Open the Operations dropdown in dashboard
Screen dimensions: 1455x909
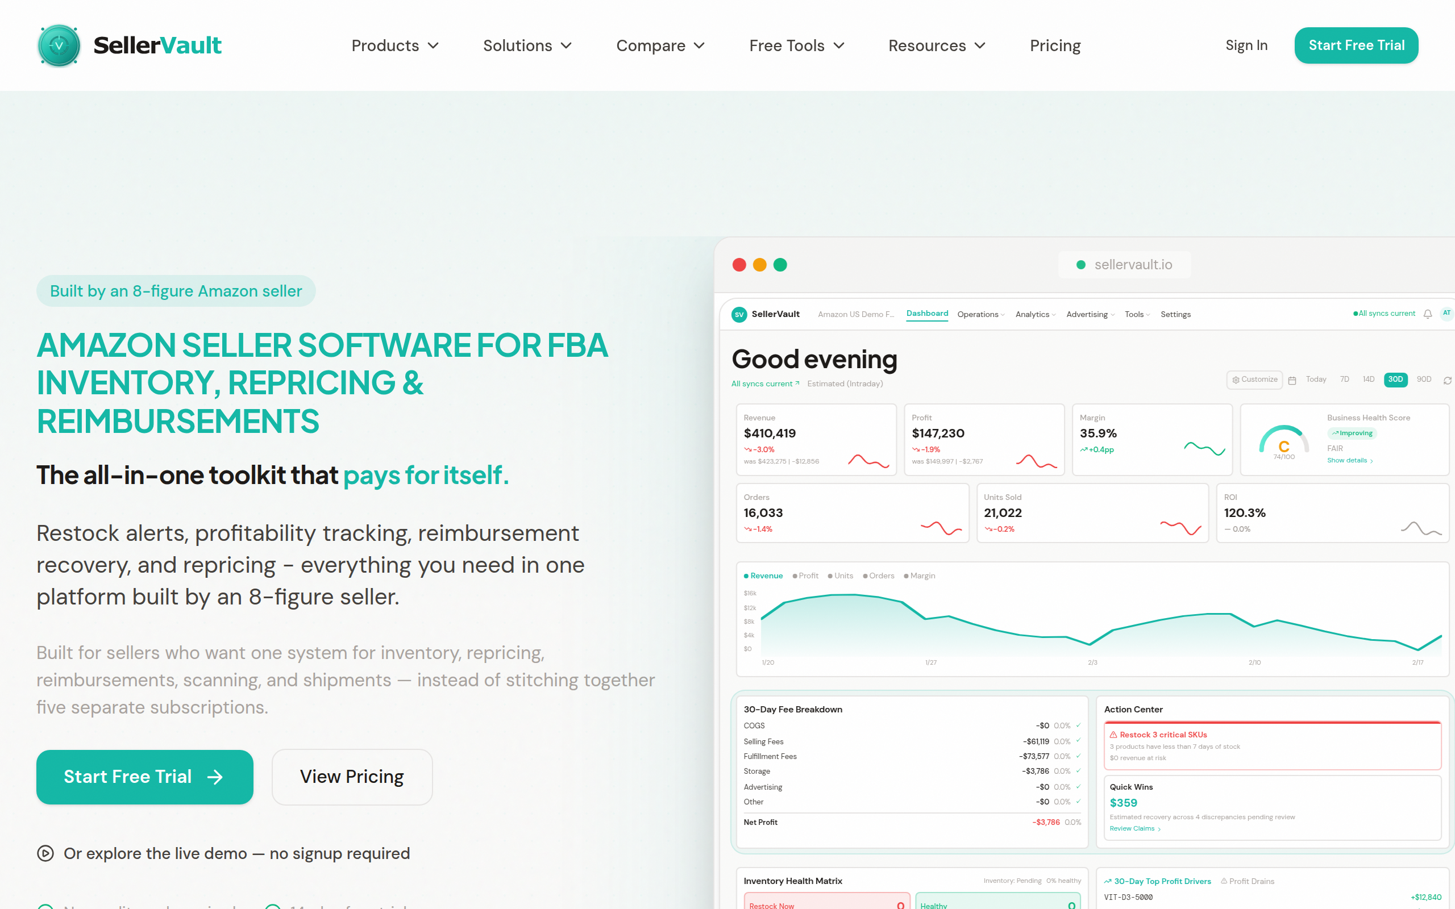pyautogui.click(x=980, y=314)
